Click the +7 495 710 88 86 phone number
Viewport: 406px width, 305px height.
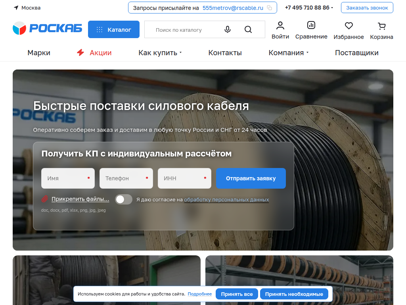[x=307, y=8]
